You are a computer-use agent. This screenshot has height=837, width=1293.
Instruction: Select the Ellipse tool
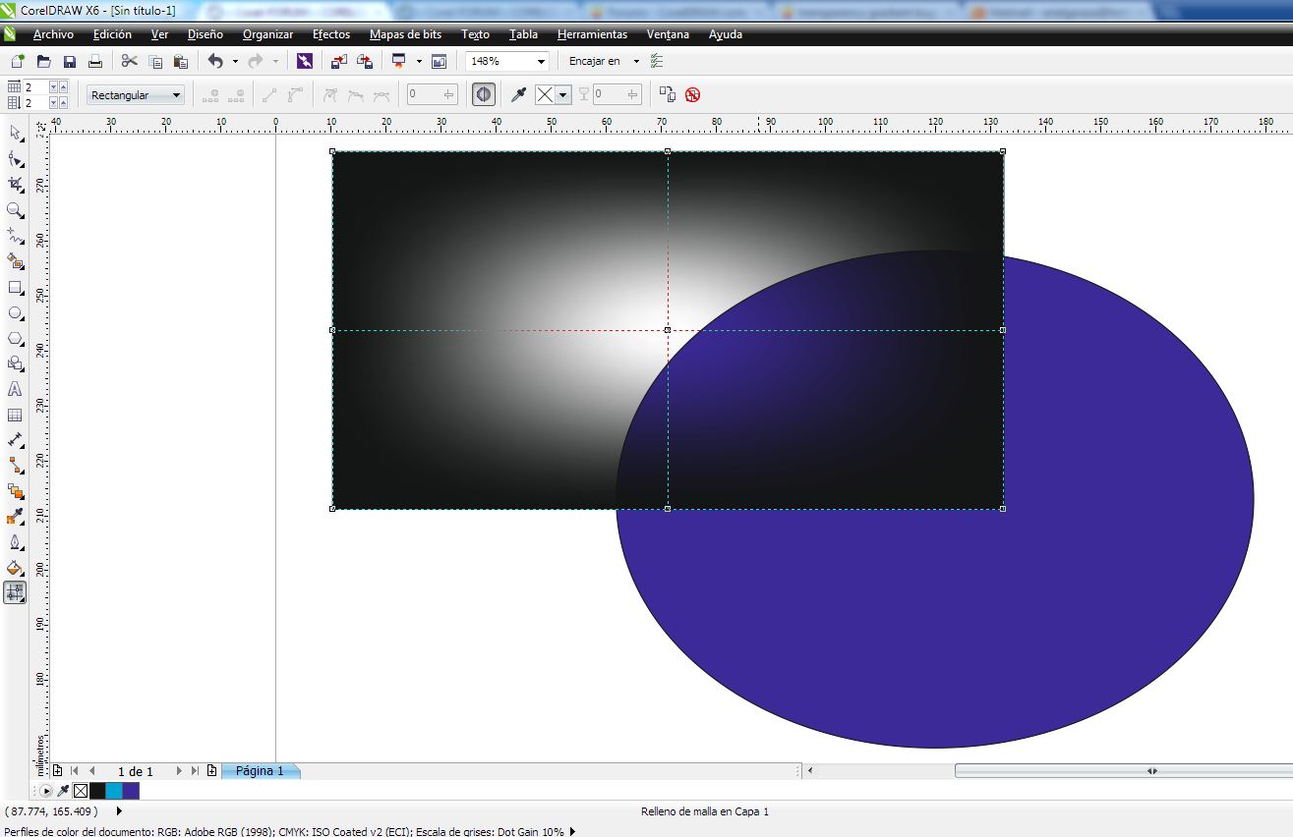pos(15,312)
